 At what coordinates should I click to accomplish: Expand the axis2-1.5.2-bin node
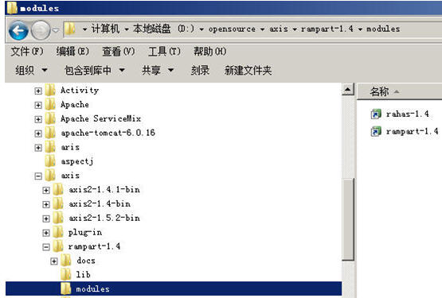46,219
